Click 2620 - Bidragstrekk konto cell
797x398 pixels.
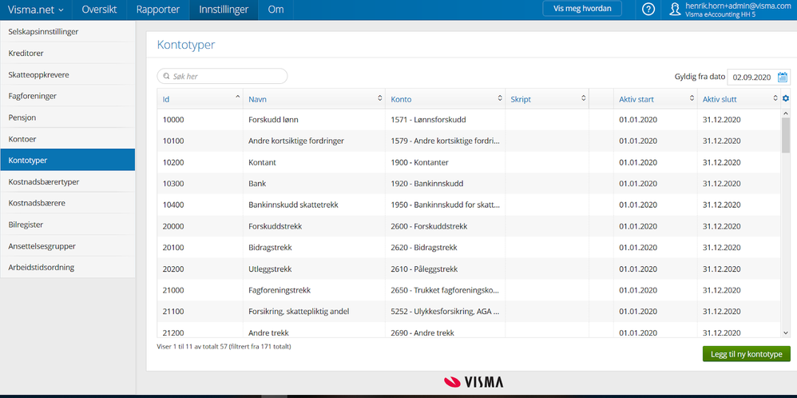point(446,248)
